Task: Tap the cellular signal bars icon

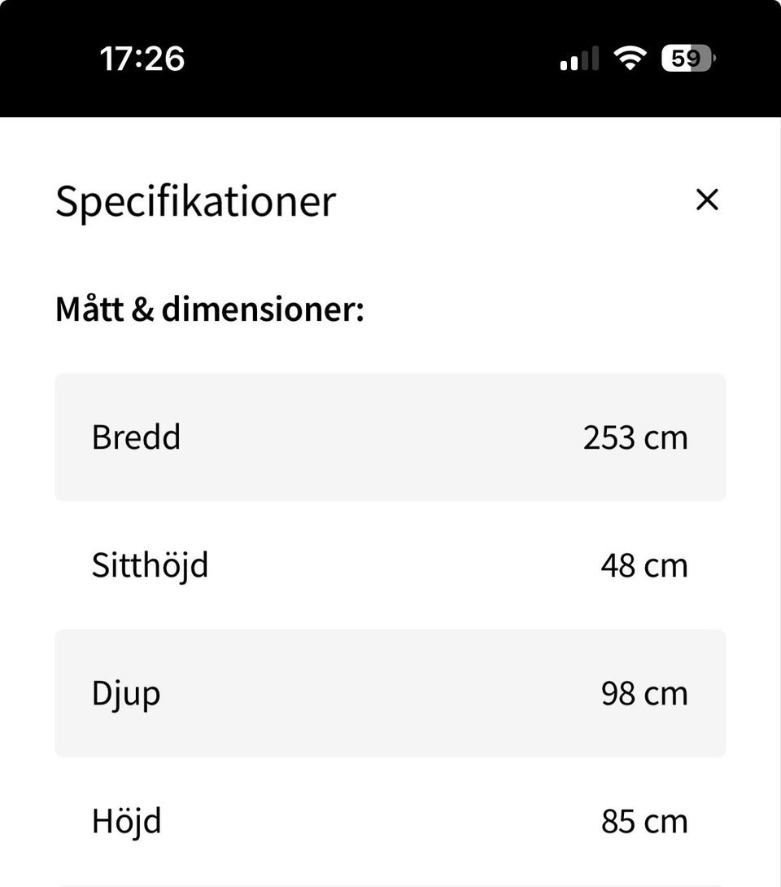Action: [579, 59]
